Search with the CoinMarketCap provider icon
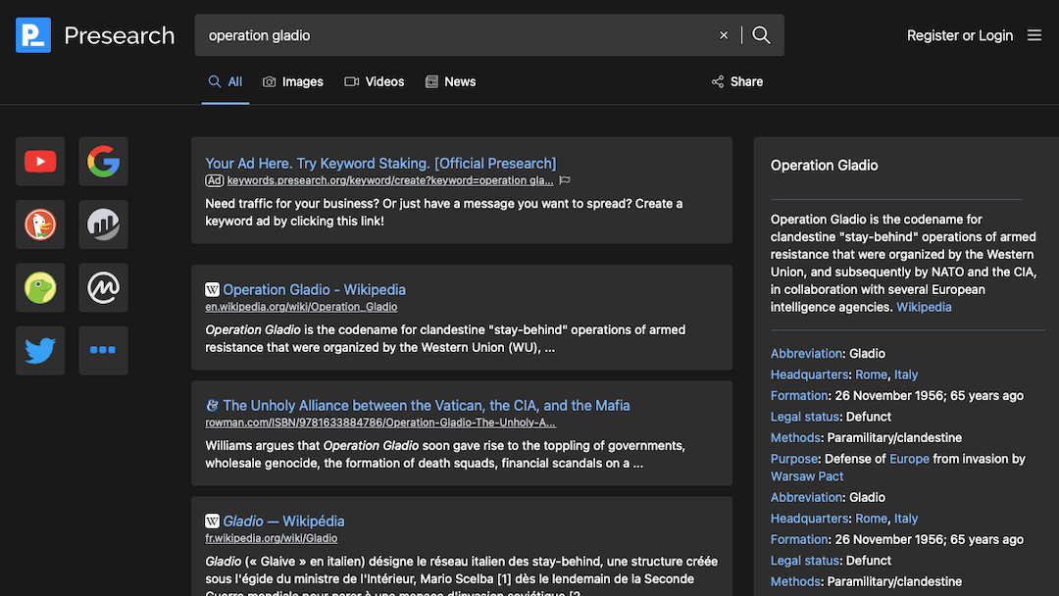Screen dimensions: 1059x596 [103, 287]
